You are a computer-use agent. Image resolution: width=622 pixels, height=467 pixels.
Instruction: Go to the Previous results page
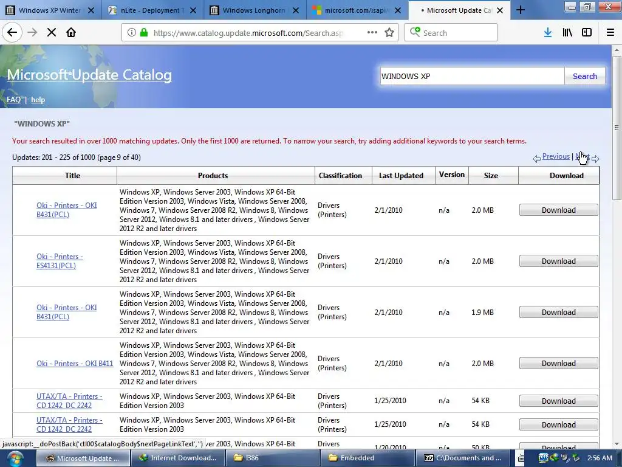[556, 156]
